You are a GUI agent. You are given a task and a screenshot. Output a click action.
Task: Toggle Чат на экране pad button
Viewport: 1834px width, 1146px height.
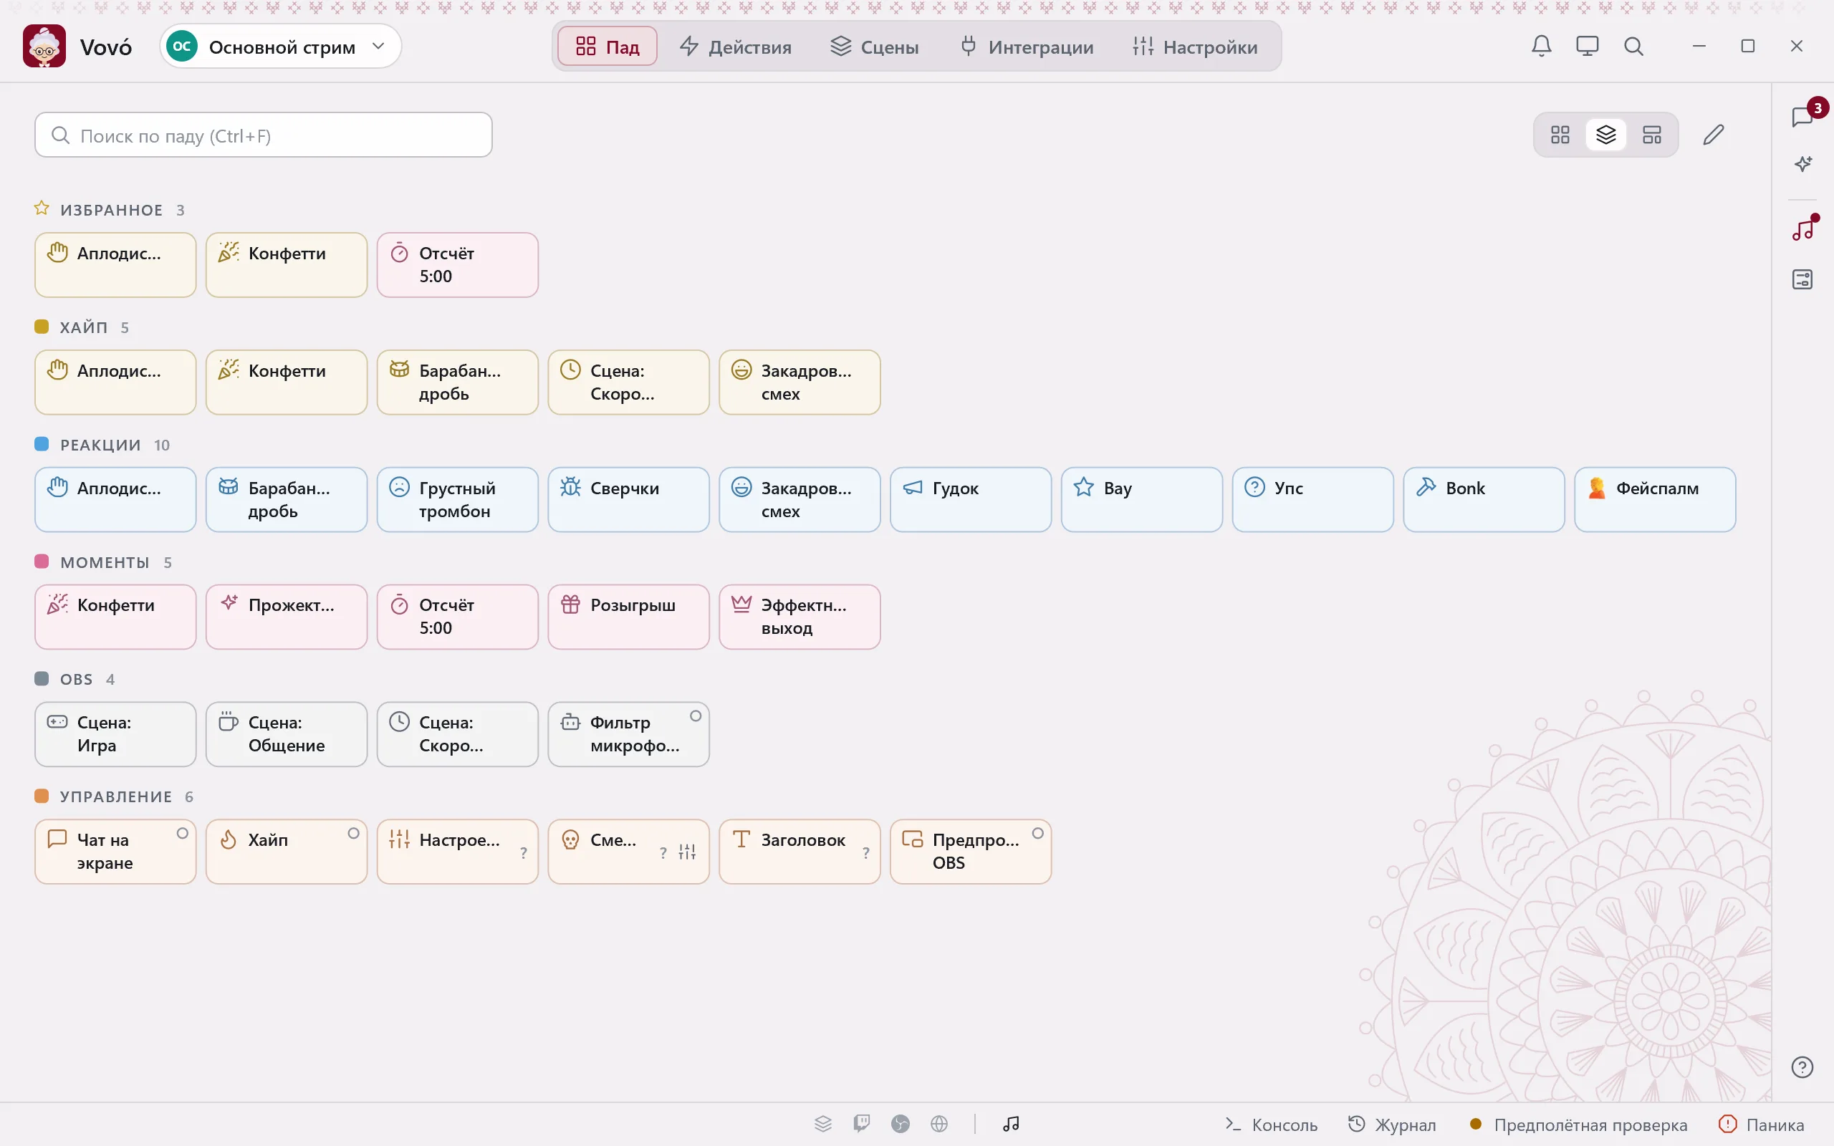115,851
